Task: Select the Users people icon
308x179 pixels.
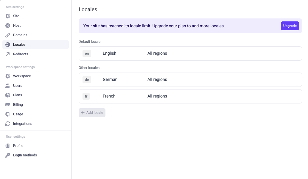Action: pos(7,85)
